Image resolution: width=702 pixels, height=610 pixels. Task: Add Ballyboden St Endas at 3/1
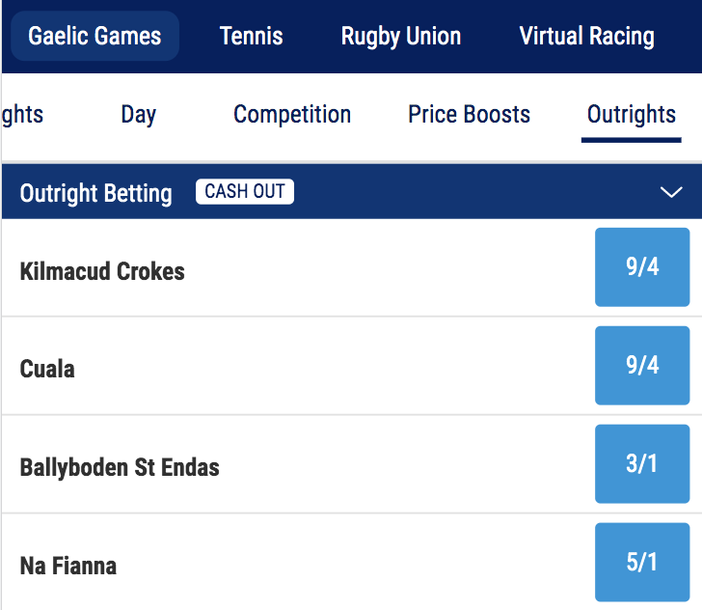642,464
